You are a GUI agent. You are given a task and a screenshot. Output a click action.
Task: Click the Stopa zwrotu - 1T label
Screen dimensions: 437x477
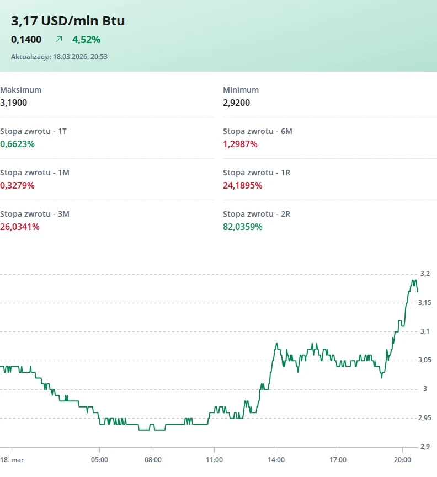pyautogui.click(x=34, y=131)
